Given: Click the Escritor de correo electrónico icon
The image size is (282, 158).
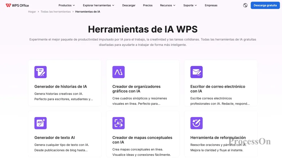Looking at the screenshot, I should [196, 72].
